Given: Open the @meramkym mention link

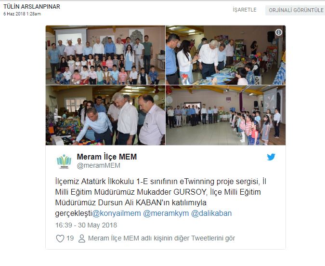Looking at the screenshot, I should 166,213.
